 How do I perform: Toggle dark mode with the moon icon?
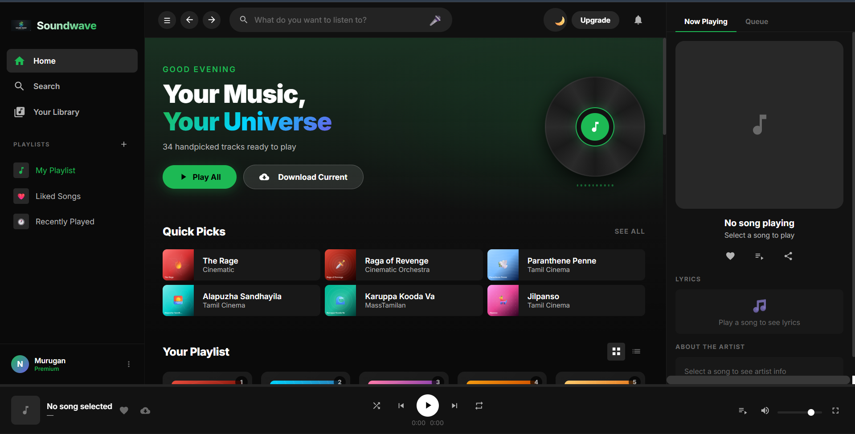click(x=555, y=20)
